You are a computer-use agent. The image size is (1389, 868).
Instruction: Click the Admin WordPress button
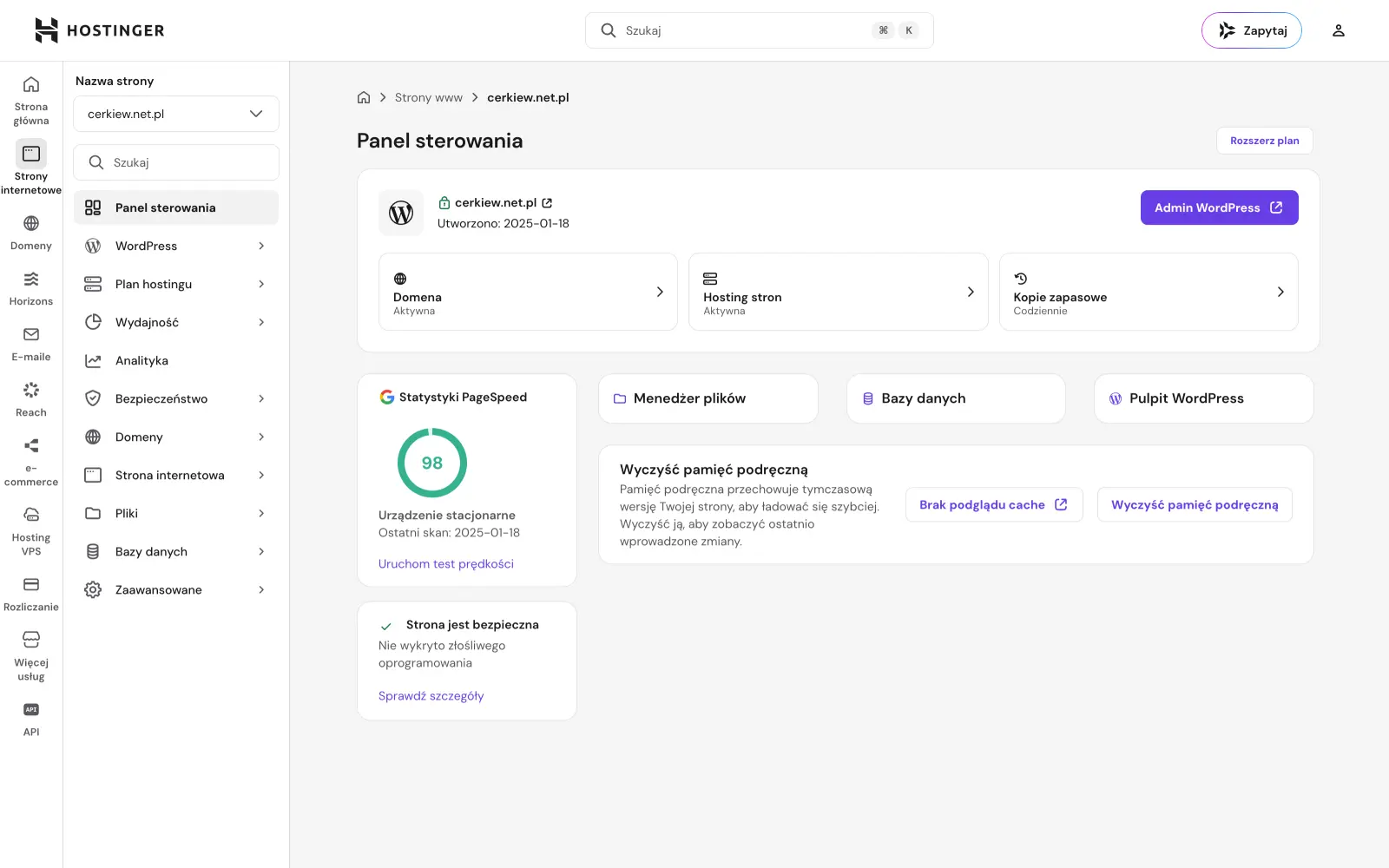tap(1219, 207)
